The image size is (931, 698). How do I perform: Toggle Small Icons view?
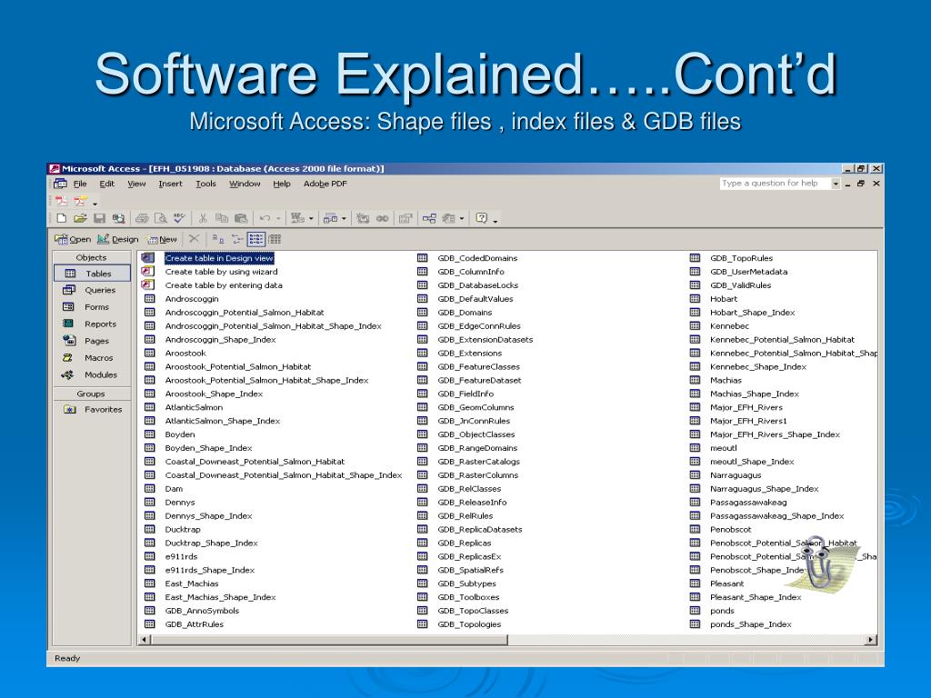[237, 239]
